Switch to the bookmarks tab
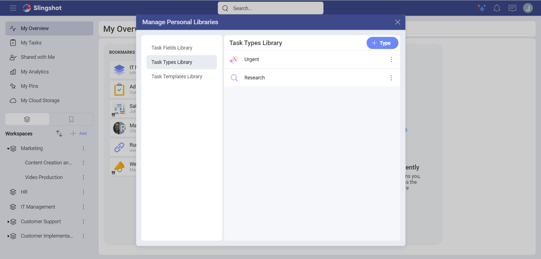541x259 pixels. click(71, 119)
